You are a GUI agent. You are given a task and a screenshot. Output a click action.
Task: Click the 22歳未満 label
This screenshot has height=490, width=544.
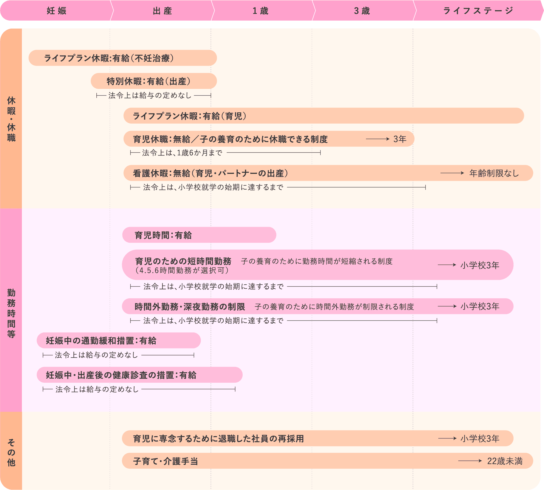pos(505,461)
